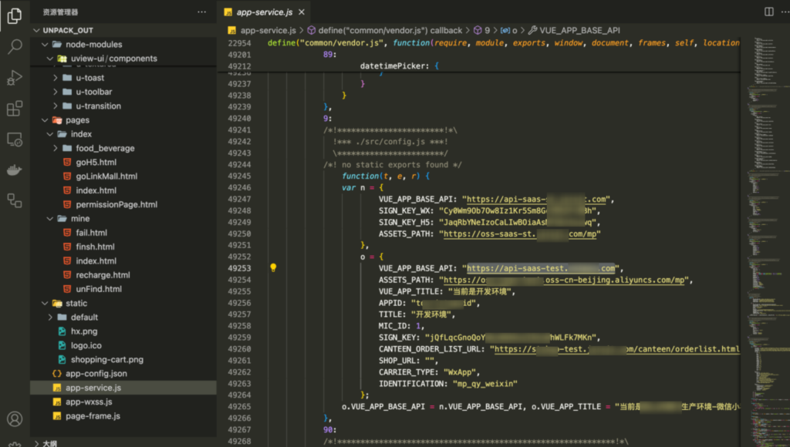The width and height of the screenshot is (790, 447).
Task: Click the lightbulb code action icon
Action: point(273,267)
